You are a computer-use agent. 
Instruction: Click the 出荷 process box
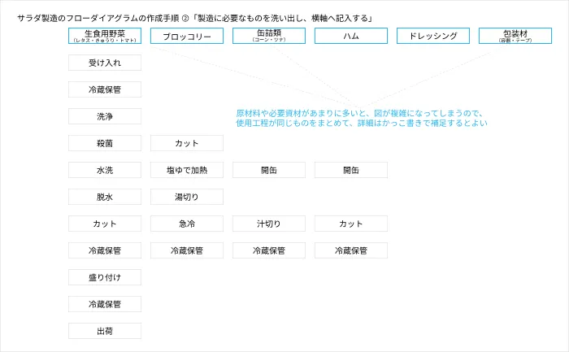click(105, 331)
